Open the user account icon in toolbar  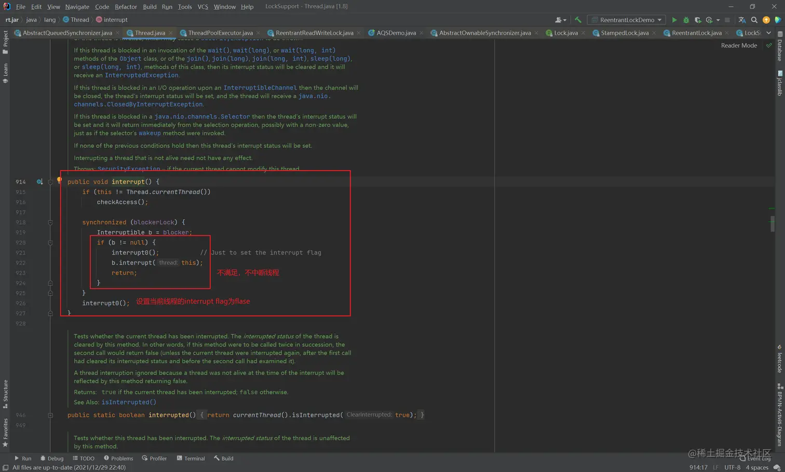click(x=560, y=20)
